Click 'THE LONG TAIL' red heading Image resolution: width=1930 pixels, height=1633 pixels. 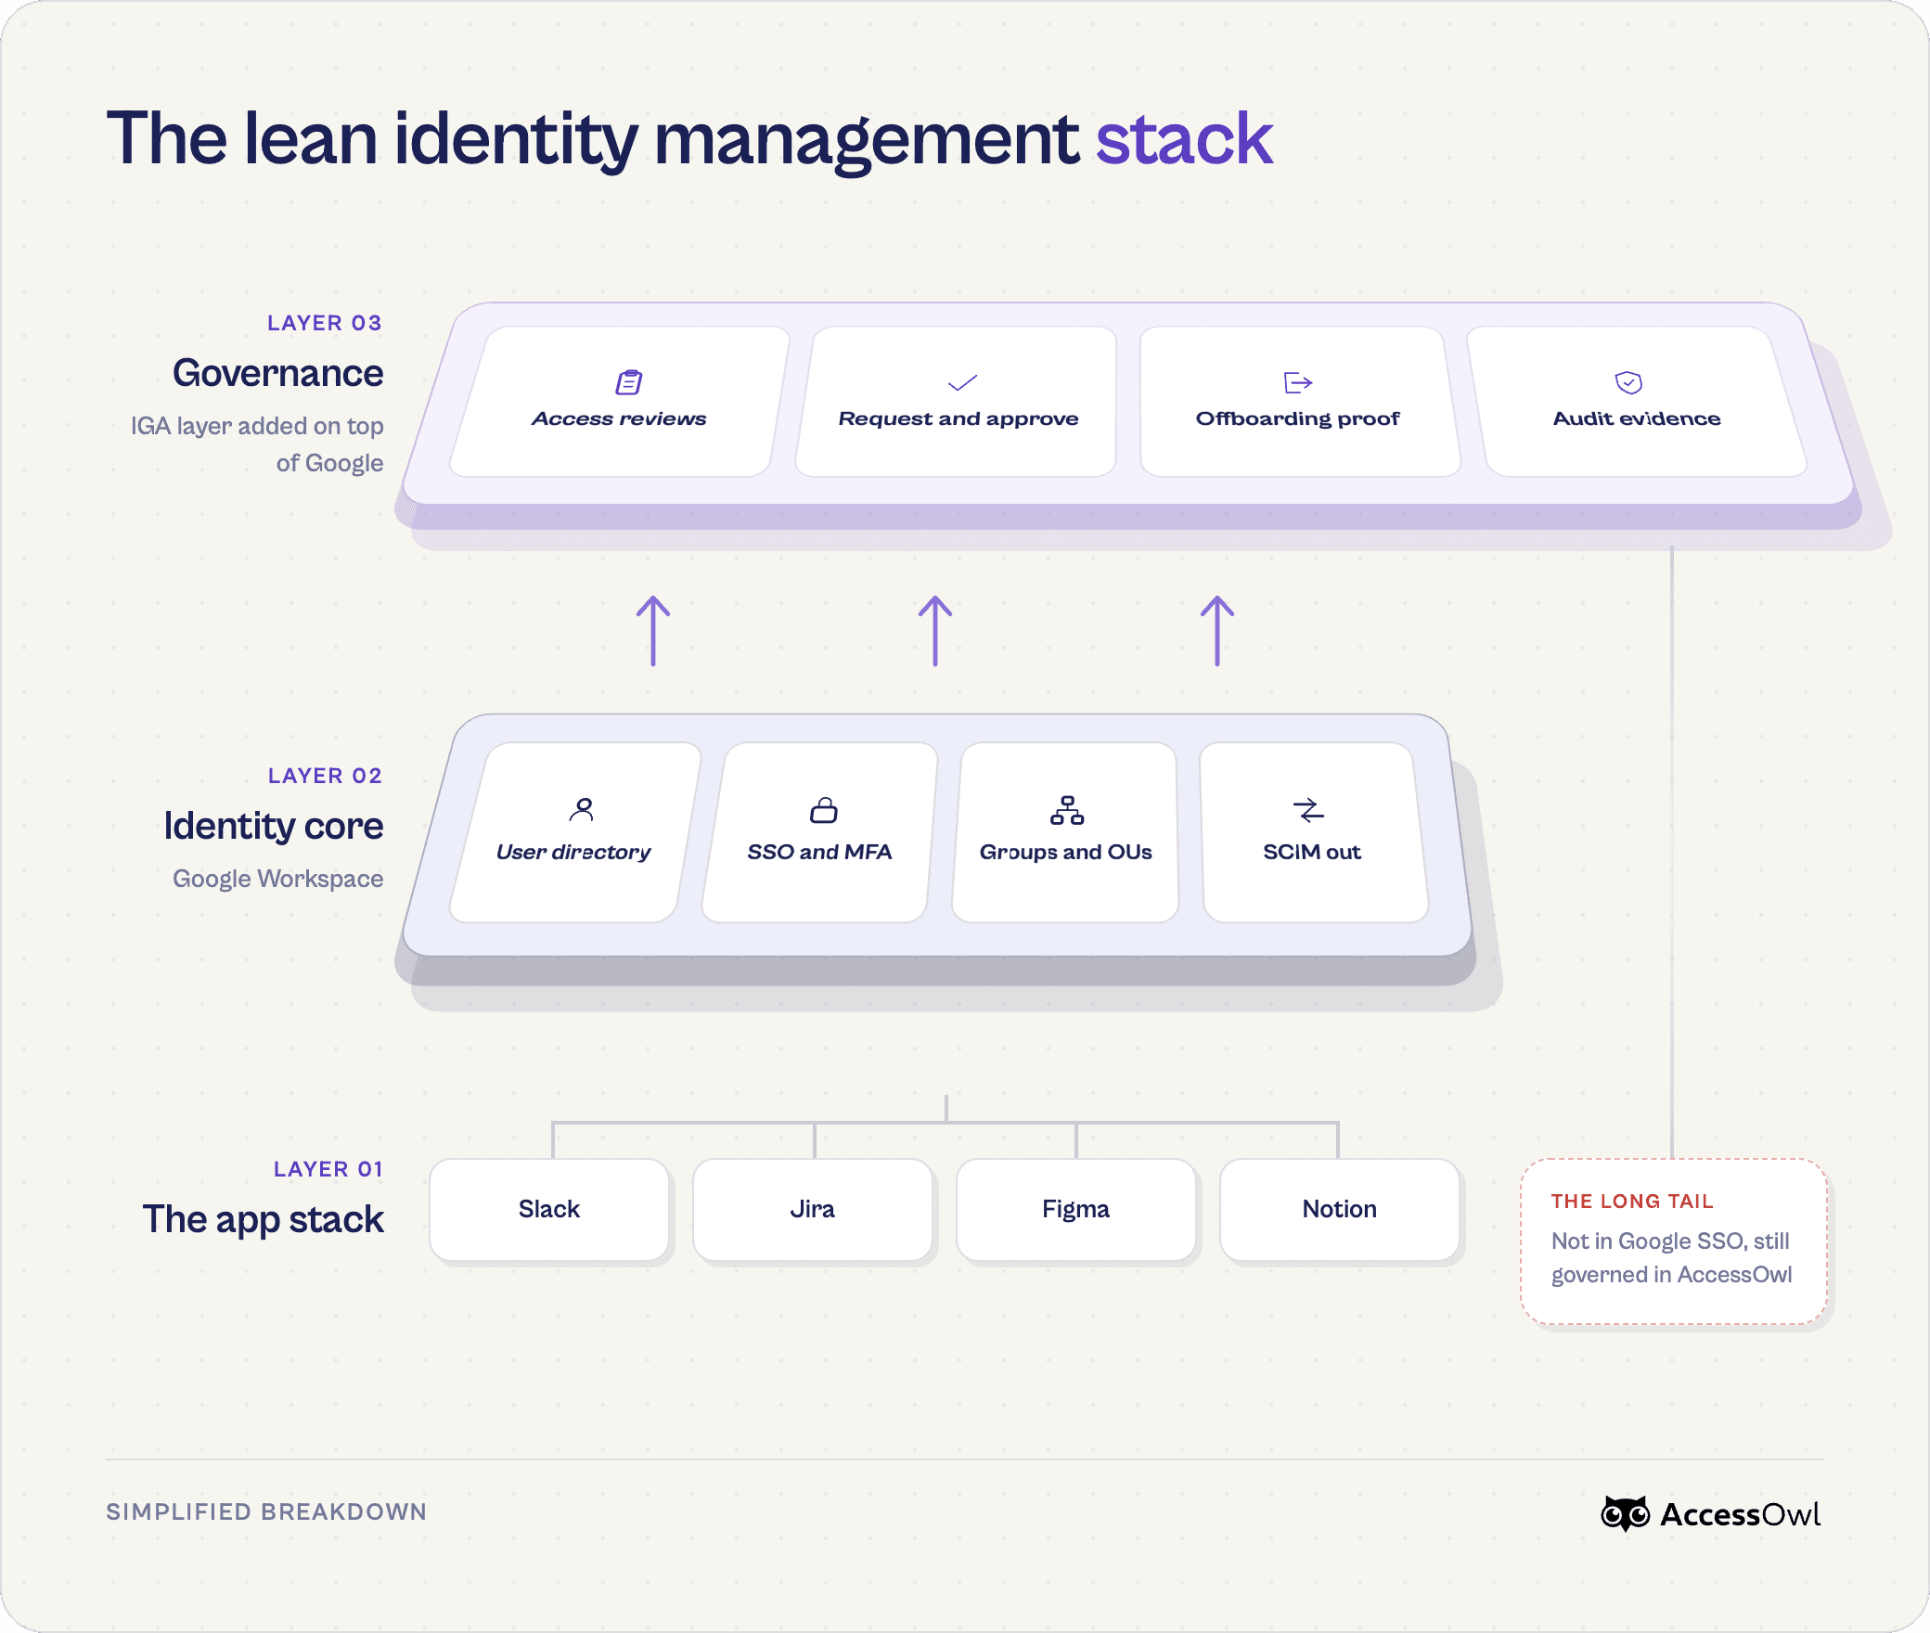(x=1632, y=1202)
